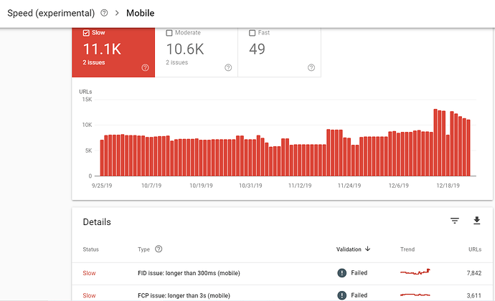Click help icon next to Speed (experimental)
The width and height of the screenshot is (495, 301).
click(104, 13)
